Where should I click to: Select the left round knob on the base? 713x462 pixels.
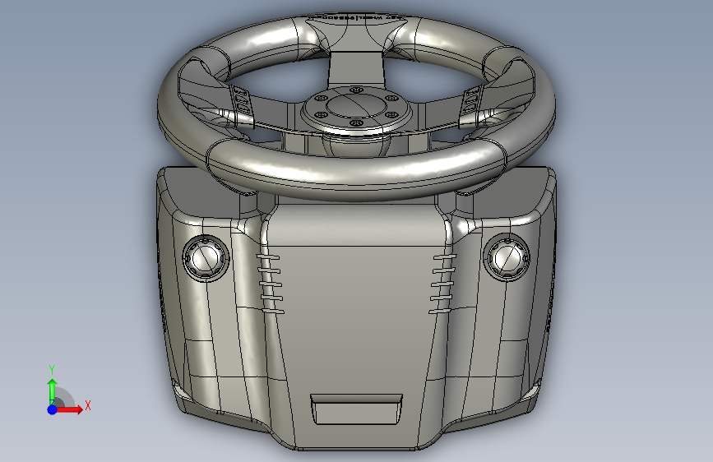[x=206, y=258]
